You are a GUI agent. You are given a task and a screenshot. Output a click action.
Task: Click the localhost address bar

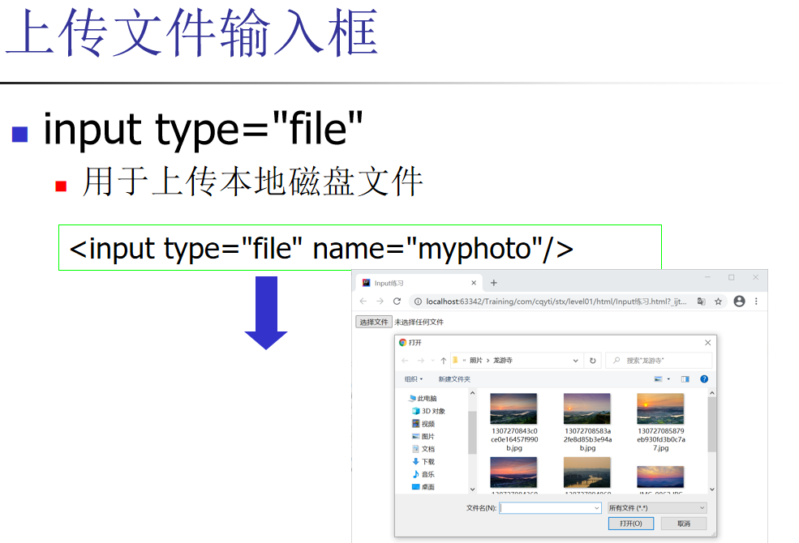(556, 301)
